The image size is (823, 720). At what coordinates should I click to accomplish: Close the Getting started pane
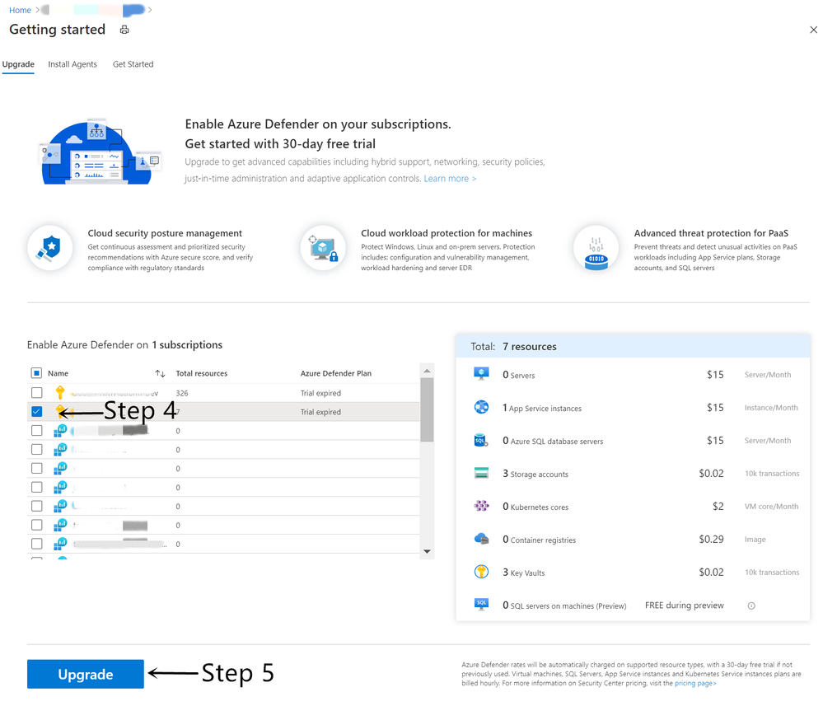pyautogui.click(x=813, y=30)
